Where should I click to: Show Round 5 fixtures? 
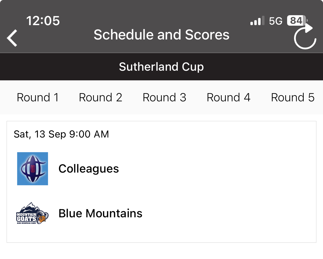click(x=293, y=97)
